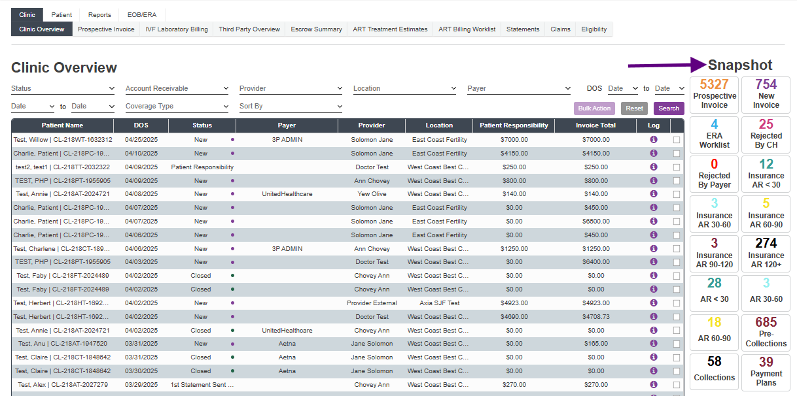Click purple status dot in Test, Willow row
The image size is (797, 396).
click(232, 140)
